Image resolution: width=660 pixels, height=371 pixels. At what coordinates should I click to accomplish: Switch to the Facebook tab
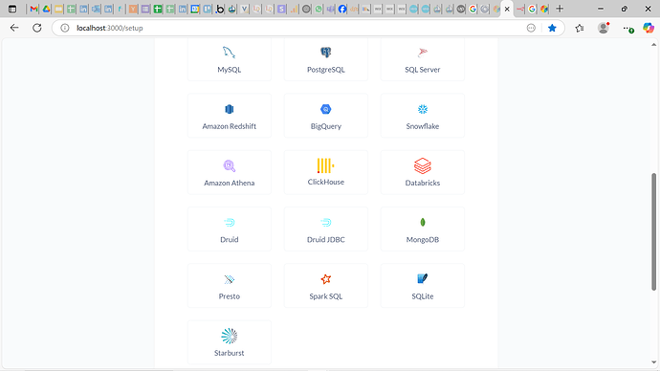coord(342,9)
